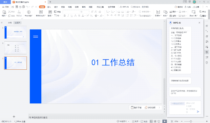Toggle Underline formatting

click(x=72, y=16)
